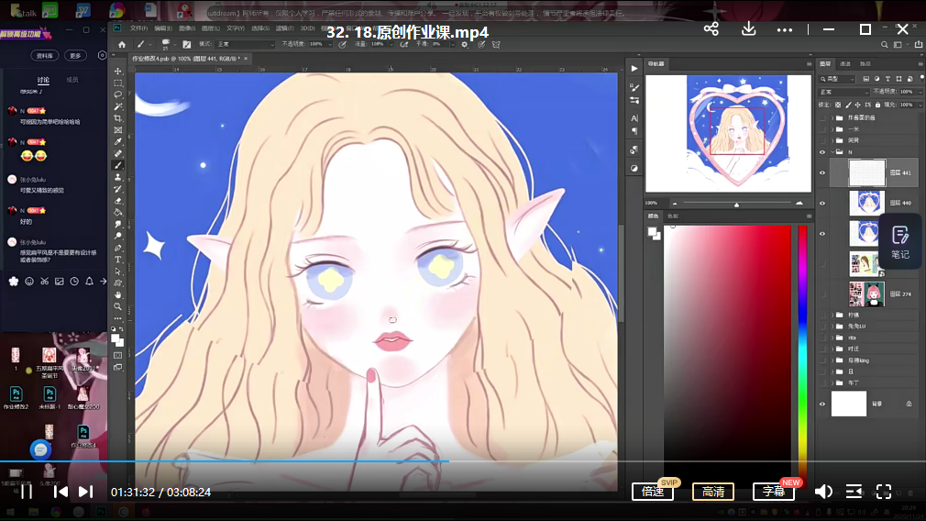
Task: Show the 一米 layer group
Action: [x=822, y=129]
